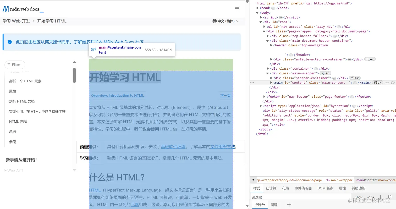Expand the ul#nav-access node
The width and height of the screenshot is (396, 209).
pyautogui.click(x=265, y=27)
